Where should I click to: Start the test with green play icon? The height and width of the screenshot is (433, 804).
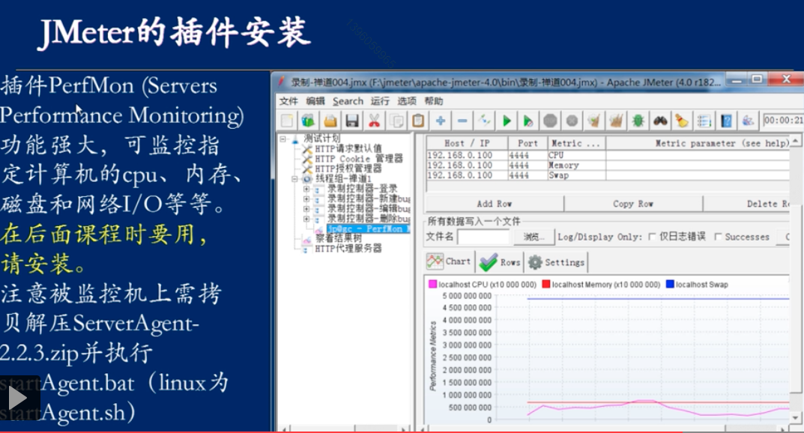coord(507,121)
